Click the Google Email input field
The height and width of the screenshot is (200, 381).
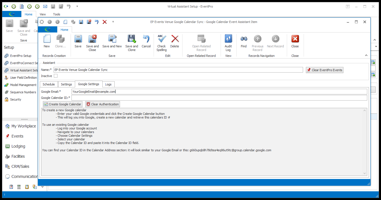(x=219, y=92)
